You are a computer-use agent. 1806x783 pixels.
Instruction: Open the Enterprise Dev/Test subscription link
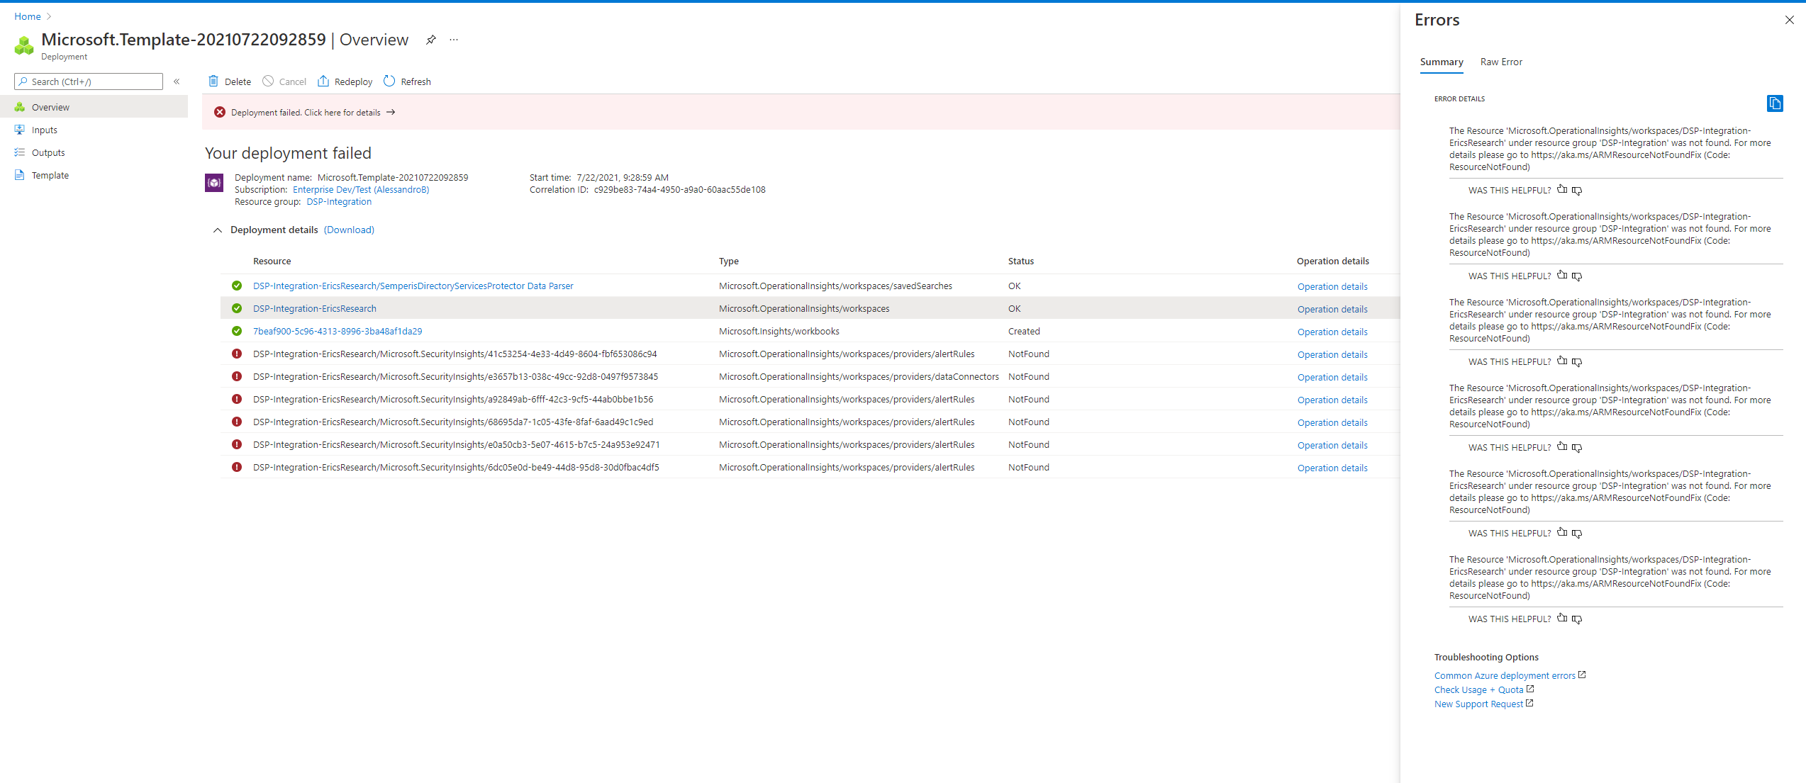361,189
